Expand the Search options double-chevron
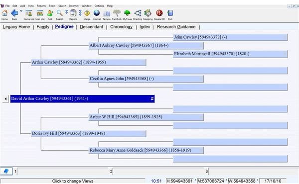This screenshot has width=299, height=184. pos(67,12)
